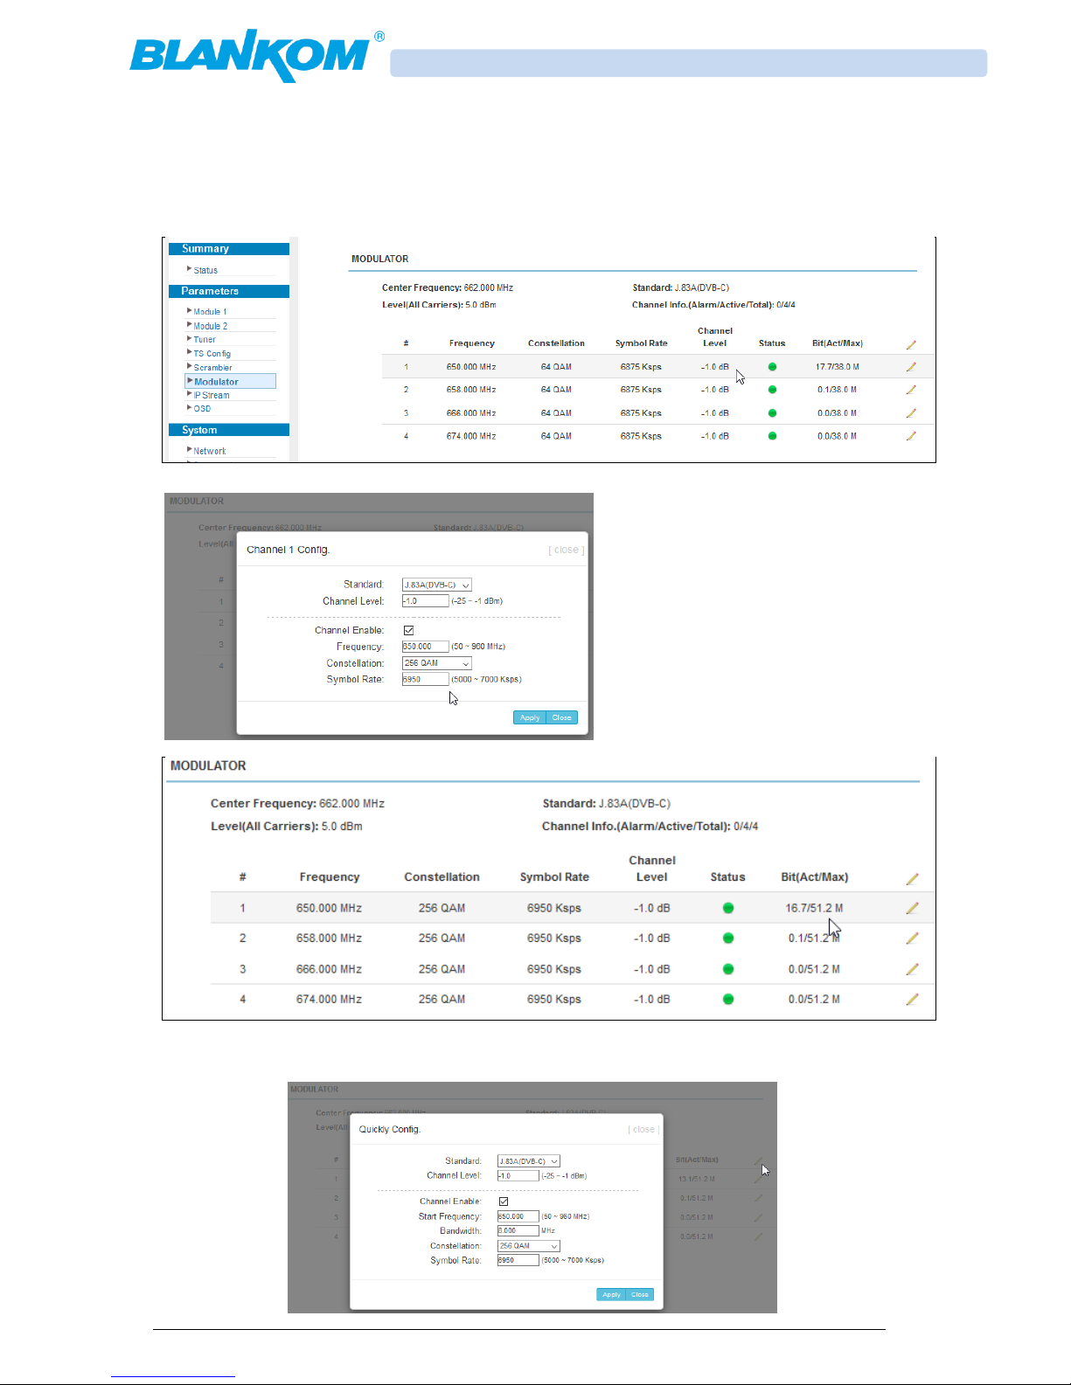Click the Close button in Quickly Config dialog
1071x1385 pixels.
640,1295
